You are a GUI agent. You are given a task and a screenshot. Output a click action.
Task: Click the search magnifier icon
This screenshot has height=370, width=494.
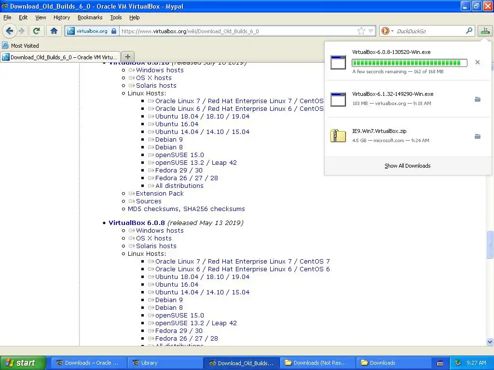tap(469, 31)
